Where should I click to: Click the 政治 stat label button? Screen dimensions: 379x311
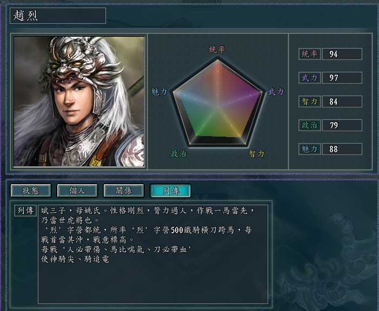(x=310, y=125)
